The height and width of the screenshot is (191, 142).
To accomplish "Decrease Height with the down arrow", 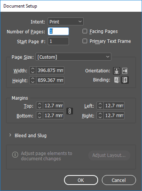I will (x=33, y=82).
